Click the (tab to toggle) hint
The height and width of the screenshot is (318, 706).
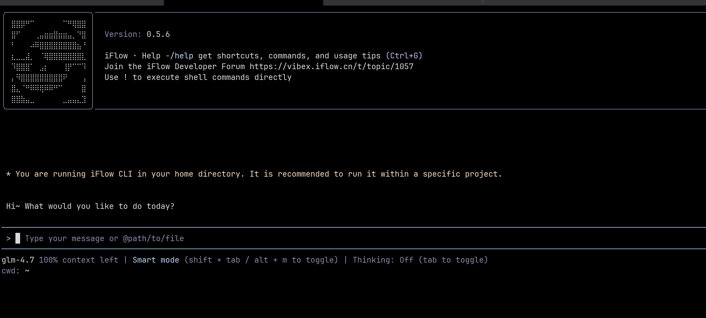coord(453,260)
